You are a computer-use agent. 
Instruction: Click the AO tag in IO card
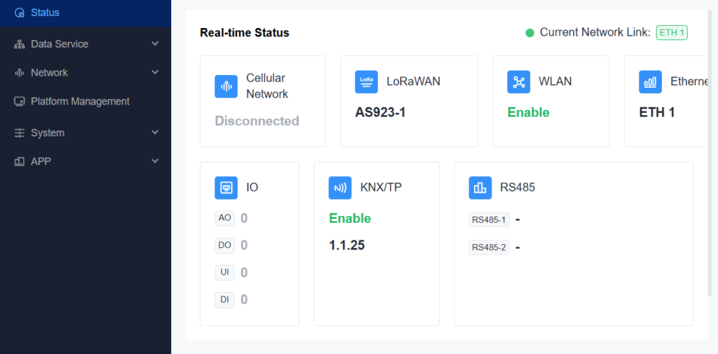coord(224,218)
